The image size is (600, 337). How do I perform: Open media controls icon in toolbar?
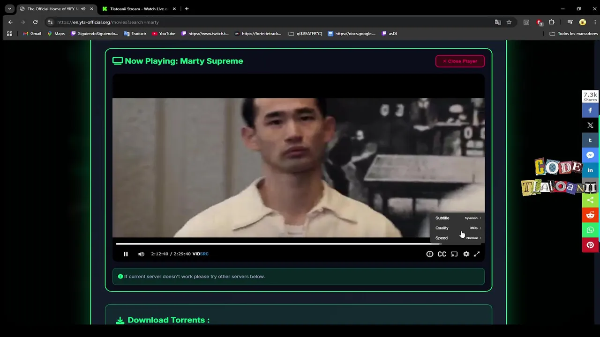570,22
